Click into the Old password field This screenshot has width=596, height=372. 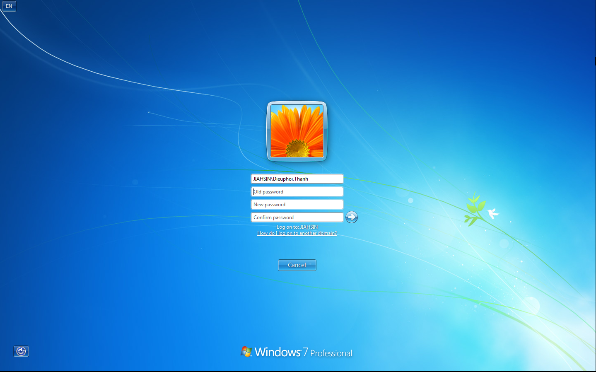click(x=297, y=192)
